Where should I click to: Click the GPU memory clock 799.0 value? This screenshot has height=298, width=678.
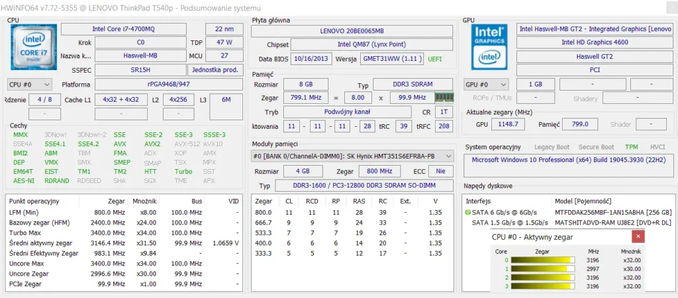581,124
